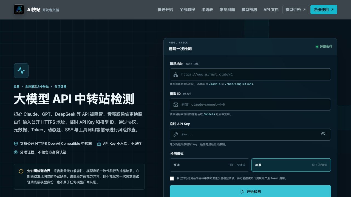The image size is (351, 197).
Task: Focus the Base URL input field
Action: tap(250, 74)
